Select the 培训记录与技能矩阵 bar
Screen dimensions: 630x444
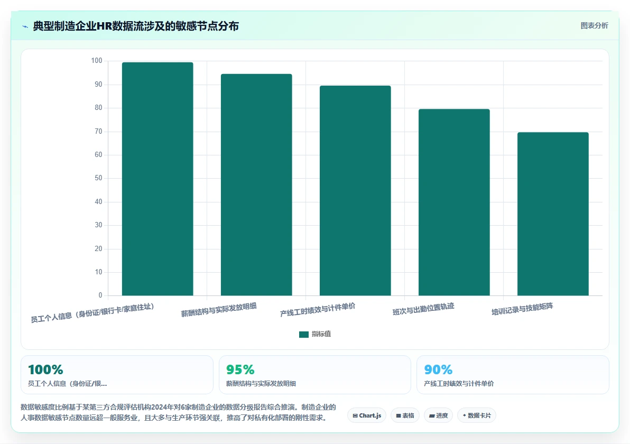[x=553, y=214]
